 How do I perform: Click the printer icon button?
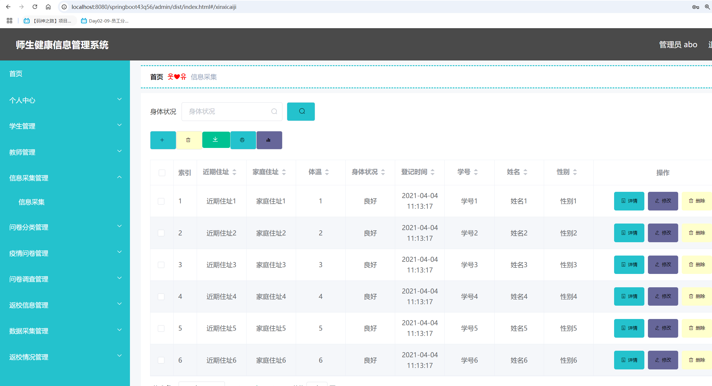(x=243, y=140)
